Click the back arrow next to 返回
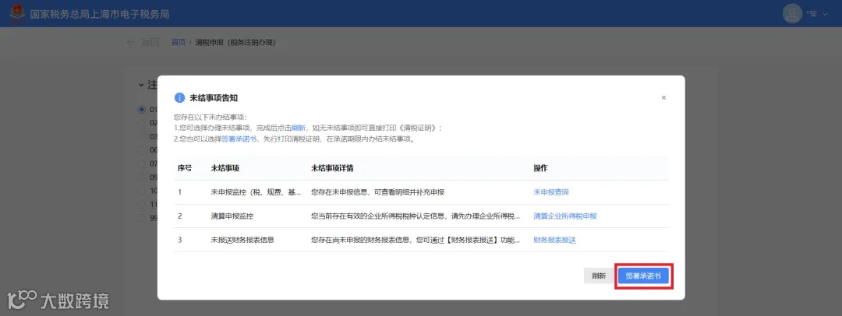 pyautogui.click(x=130, y=42)
